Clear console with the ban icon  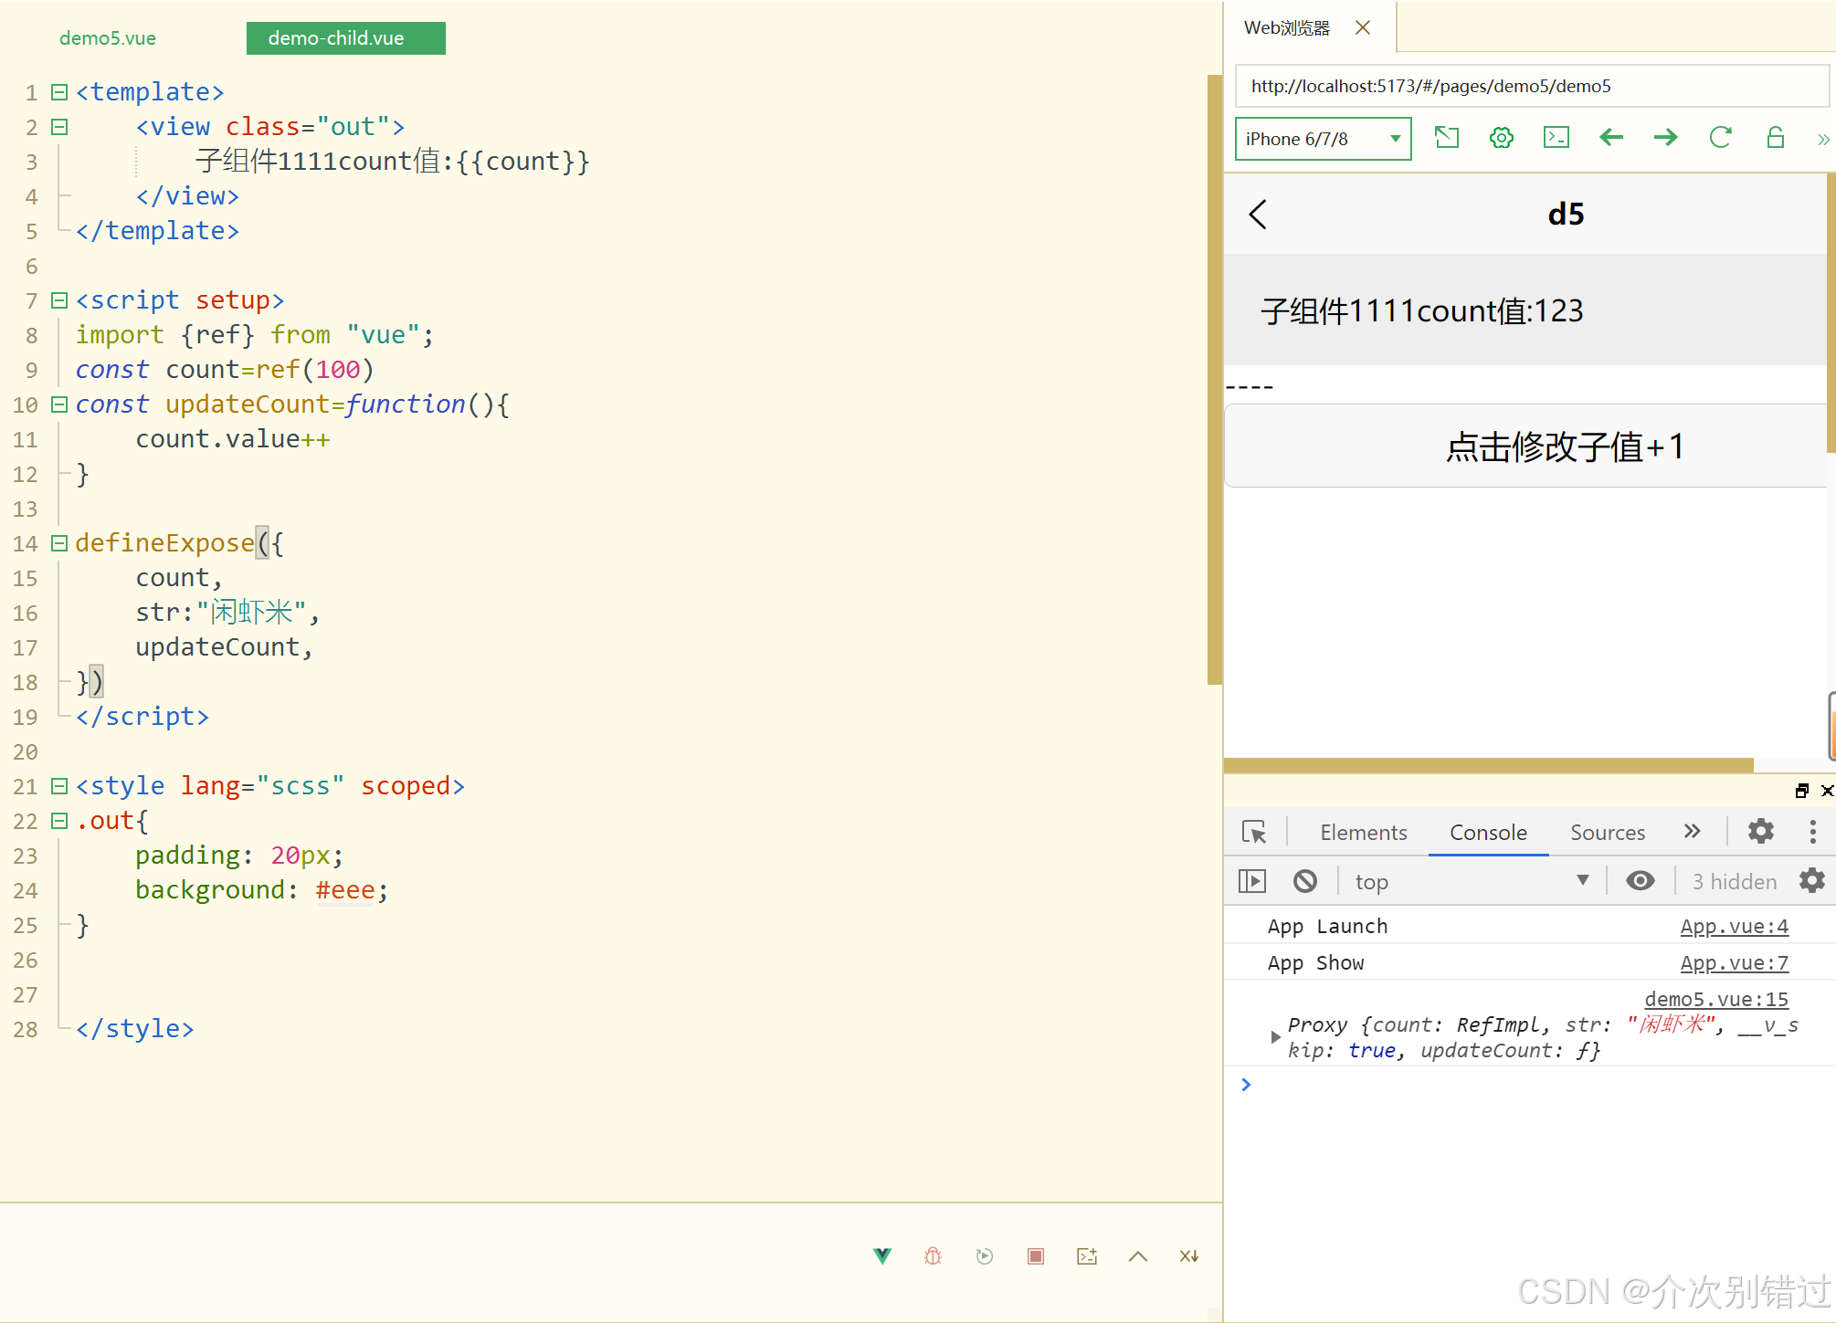[x=1305, y=881]
